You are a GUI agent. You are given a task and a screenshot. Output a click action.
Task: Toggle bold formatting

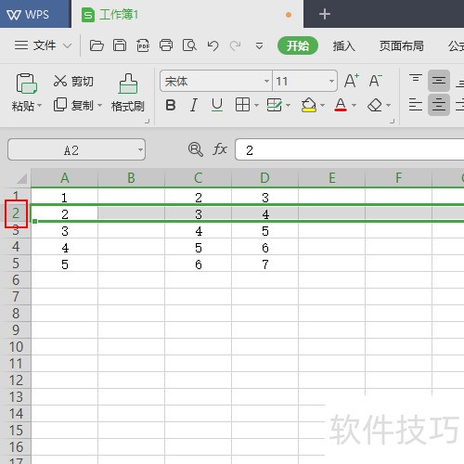click(x=171, y=105)
